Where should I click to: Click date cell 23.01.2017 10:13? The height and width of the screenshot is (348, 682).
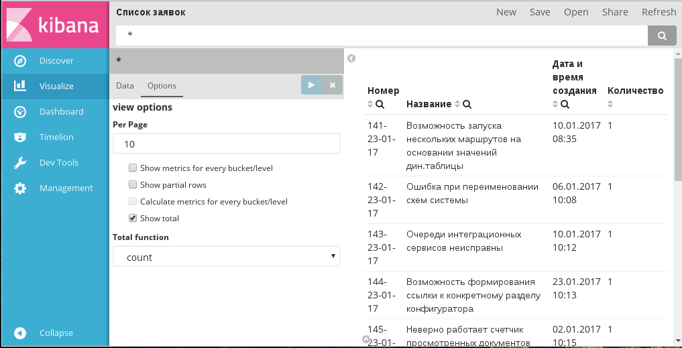pos(577,288)
